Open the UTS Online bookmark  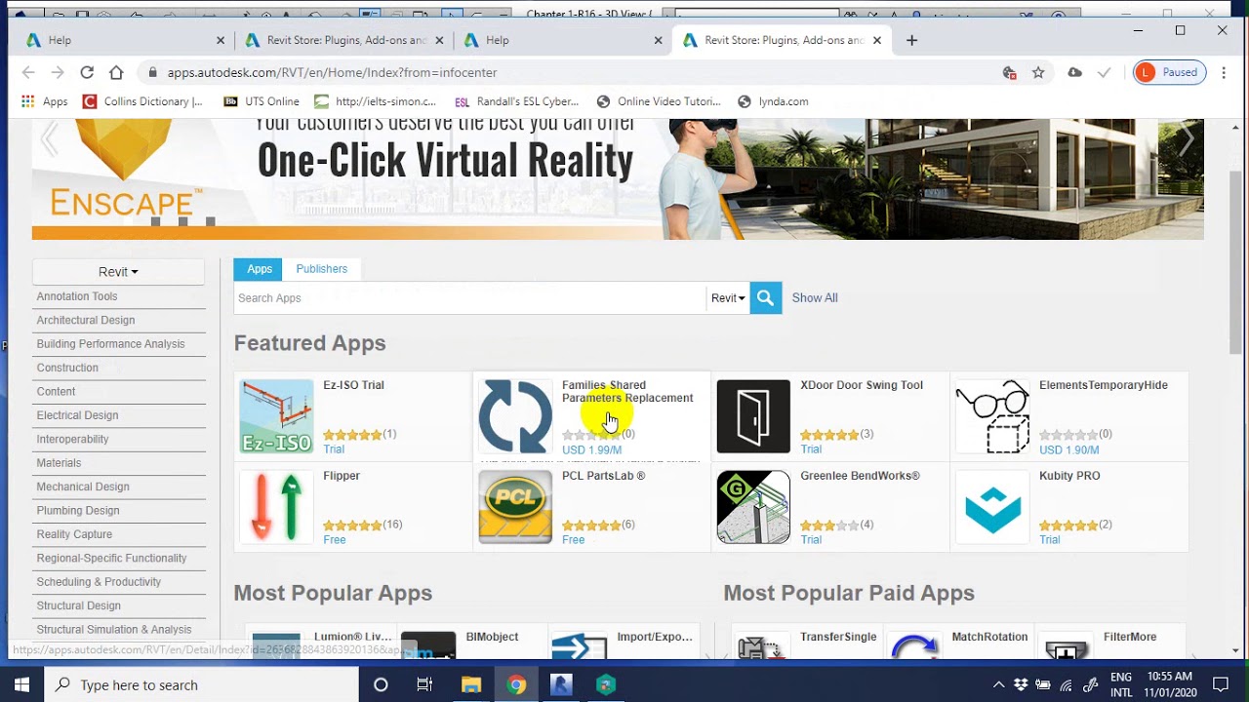point(262,101)
